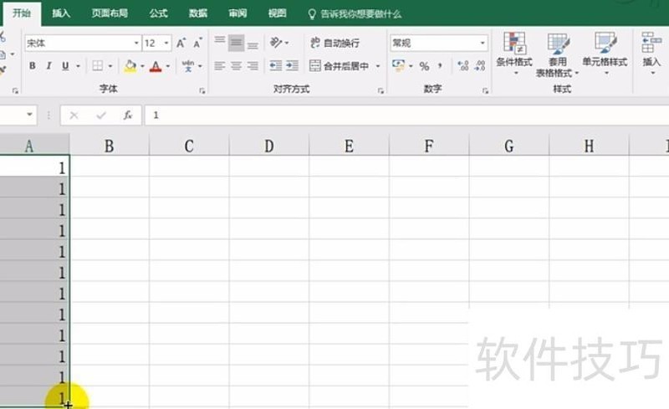The height and width of the screenshot is (409, 669).
Task: Click the formula bar input showing 1
Action: point(406,115)
